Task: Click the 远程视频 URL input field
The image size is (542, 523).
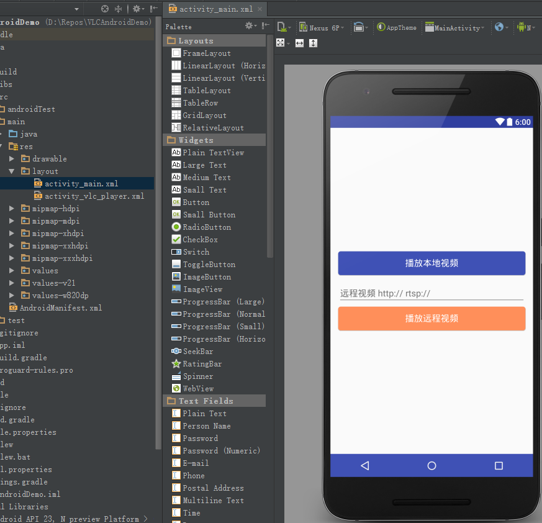Action: click(431, 293)
